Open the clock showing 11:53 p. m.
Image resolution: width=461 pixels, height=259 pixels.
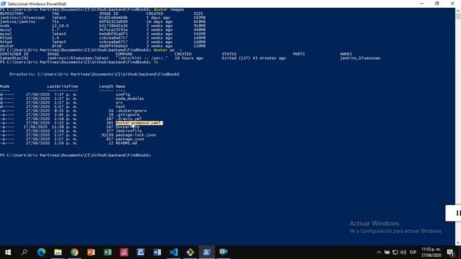point(431,253)
